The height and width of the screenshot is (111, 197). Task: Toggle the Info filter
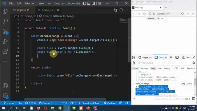pyautogui.click(x=160, y=68)
